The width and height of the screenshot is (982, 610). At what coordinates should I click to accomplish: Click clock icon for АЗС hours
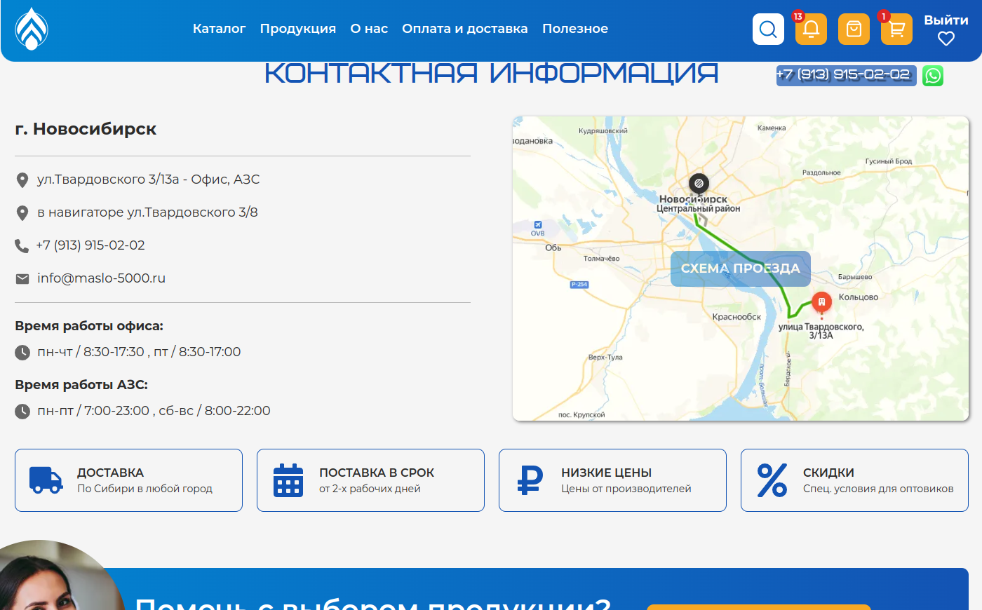(22, 412)
